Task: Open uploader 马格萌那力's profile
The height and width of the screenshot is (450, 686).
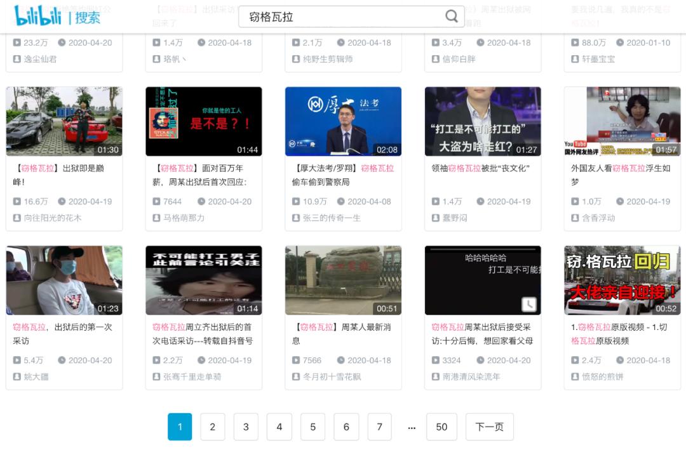Action: tap(182, 218)
